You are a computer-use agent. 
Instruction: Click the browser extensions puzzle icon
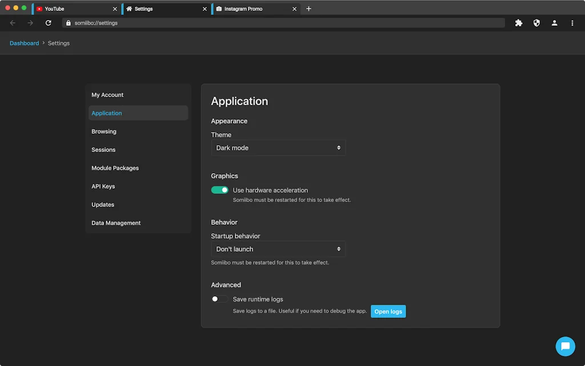coord(518,23)
